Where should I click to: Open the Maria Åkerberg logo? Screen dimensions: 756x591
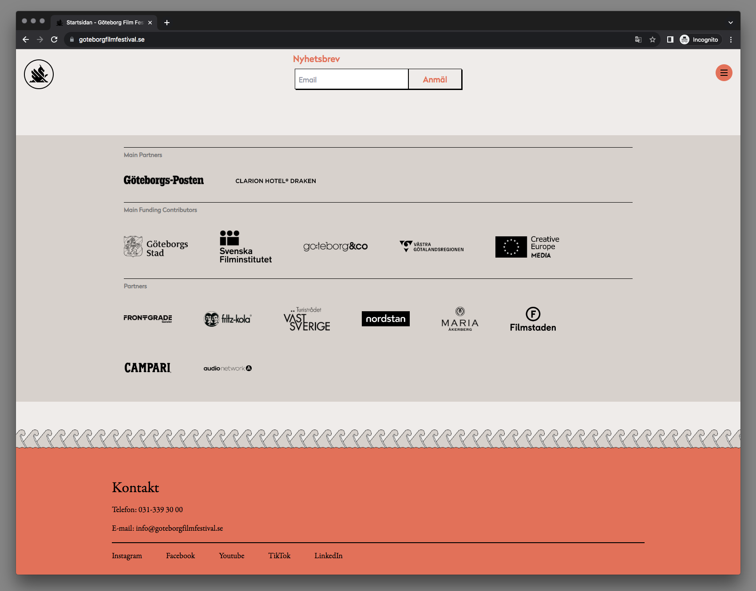[460, 319]
